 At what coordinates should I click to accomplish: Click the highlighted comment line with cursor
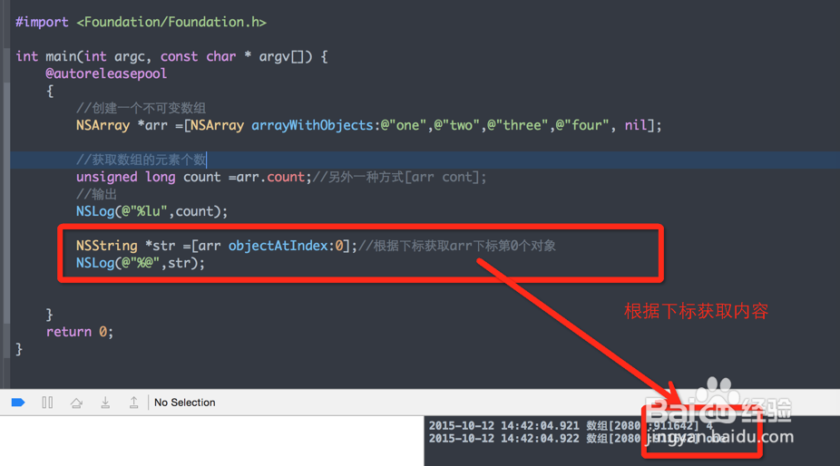pyautogui.click(x=142, y=160)
